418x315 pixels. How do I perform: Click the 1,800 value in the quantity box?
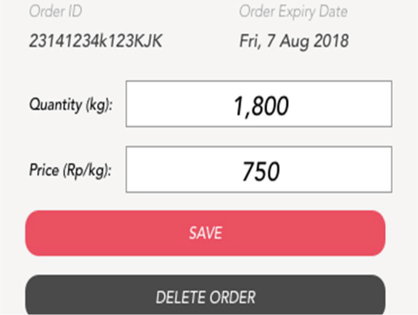coord(261,106)
